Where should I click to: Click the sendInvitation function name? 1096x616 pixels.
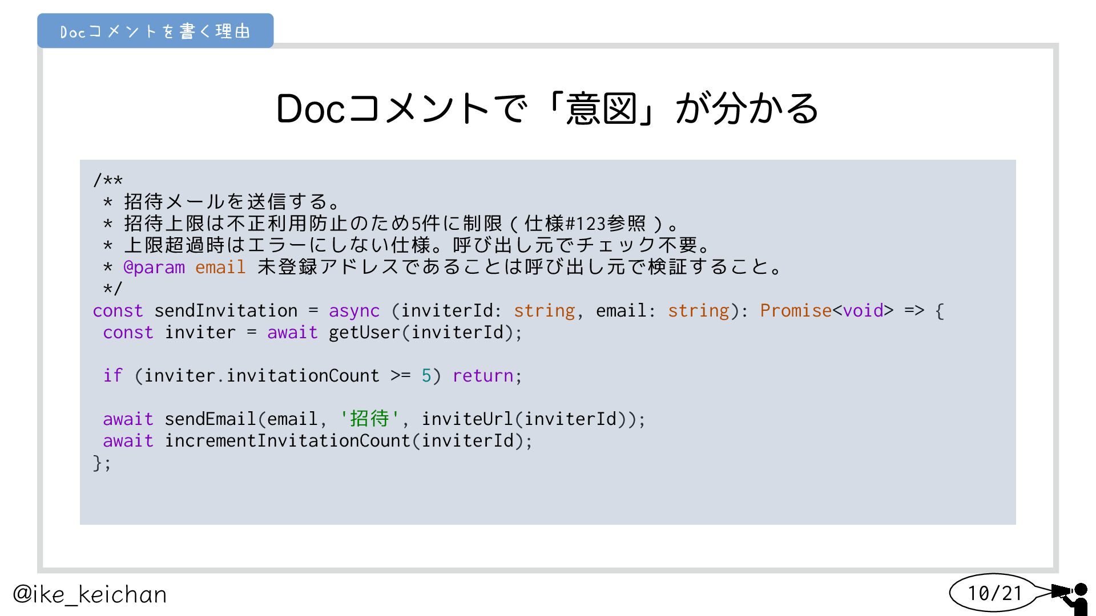tap(225, 310)
